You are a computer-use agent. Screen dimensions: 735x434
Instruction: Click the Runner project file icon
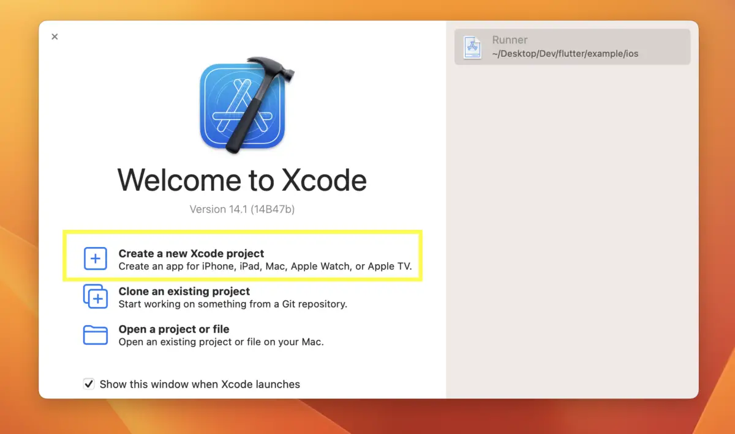click(x=472, y=47)
